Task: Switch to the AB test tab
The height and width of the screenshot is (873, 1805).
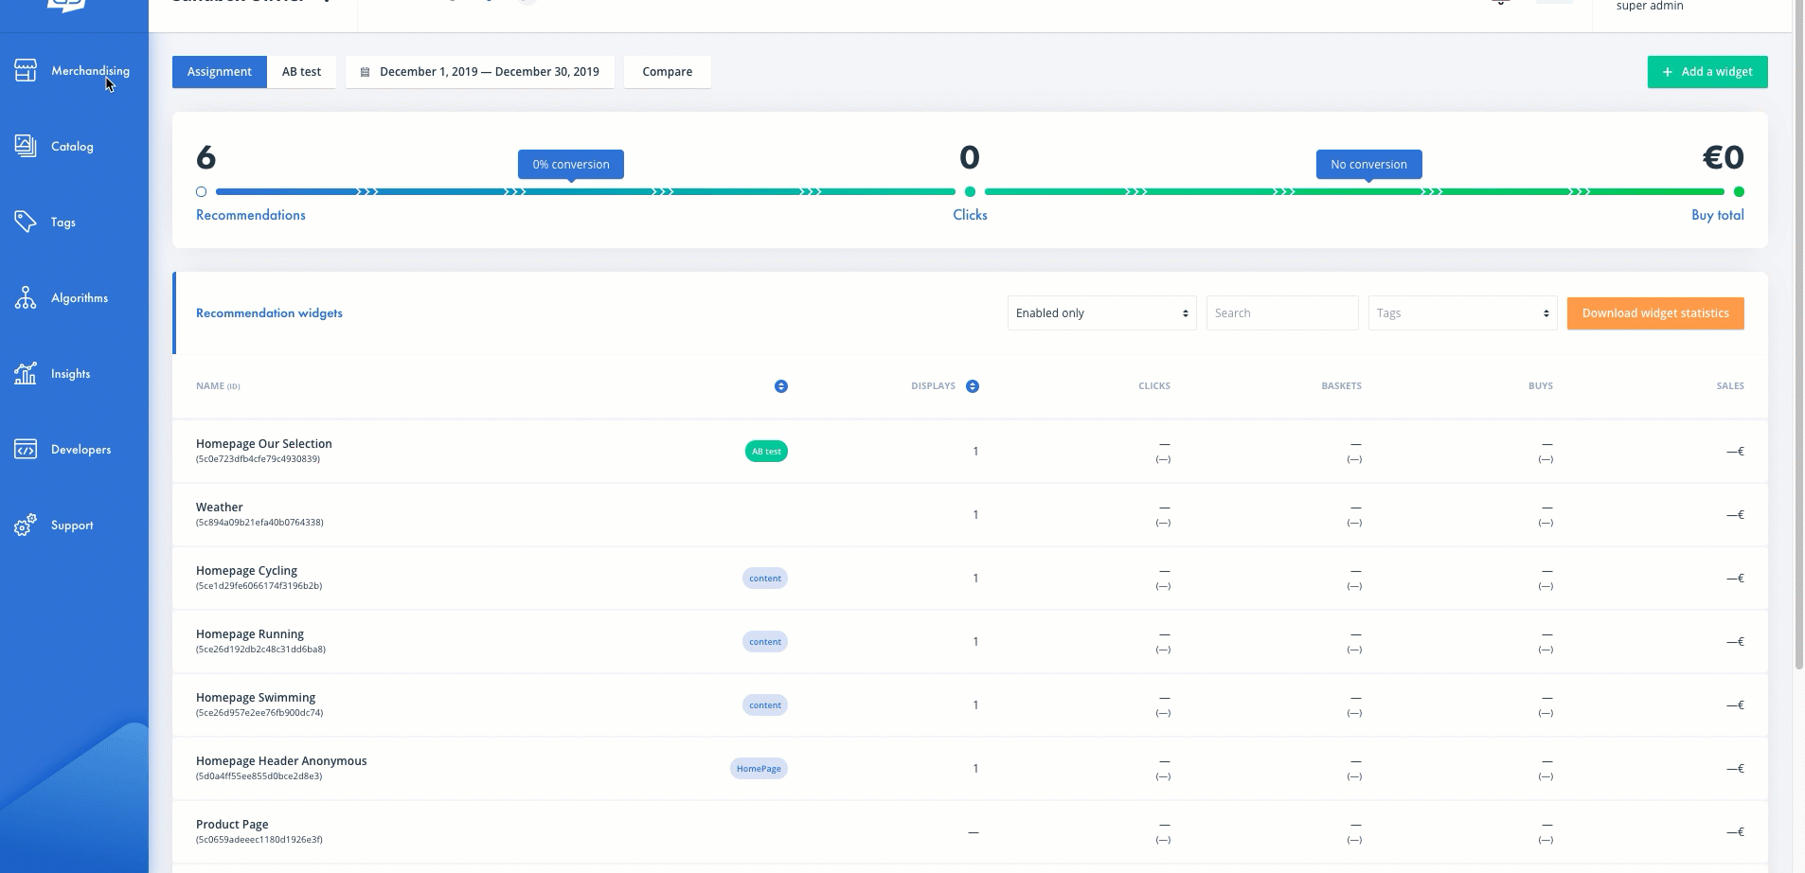Action: [302, 71]
